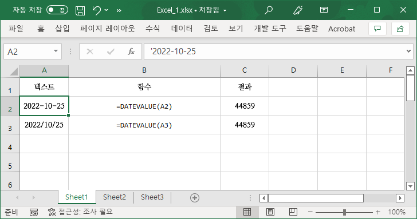Open the 도움말 ribbon tab
The width and height of the screenshot is (417, 219).
pyautogui.click(x=307, y=29)
